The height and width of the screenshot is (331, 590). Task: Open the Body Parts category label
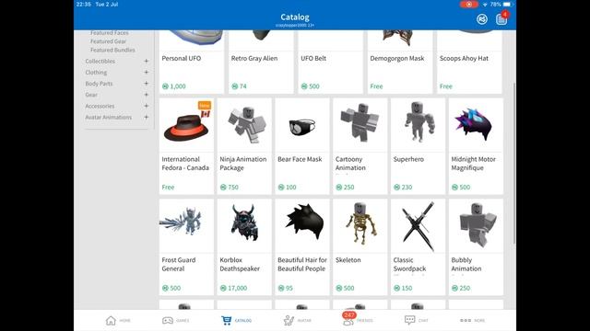tap(99, 84)
